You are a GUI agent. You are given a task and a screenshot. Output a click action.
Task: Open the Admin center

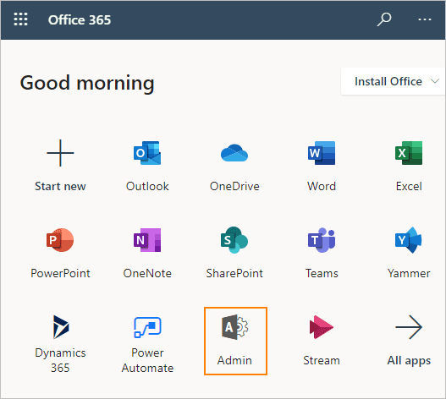235,341
